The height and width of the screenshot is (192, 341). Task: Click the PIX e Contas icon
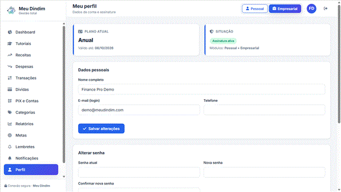click(x=10, y=101)
